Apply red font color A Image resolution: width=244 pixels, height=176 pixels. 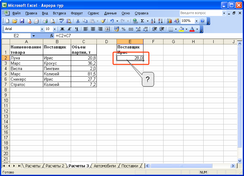(192, 29)
